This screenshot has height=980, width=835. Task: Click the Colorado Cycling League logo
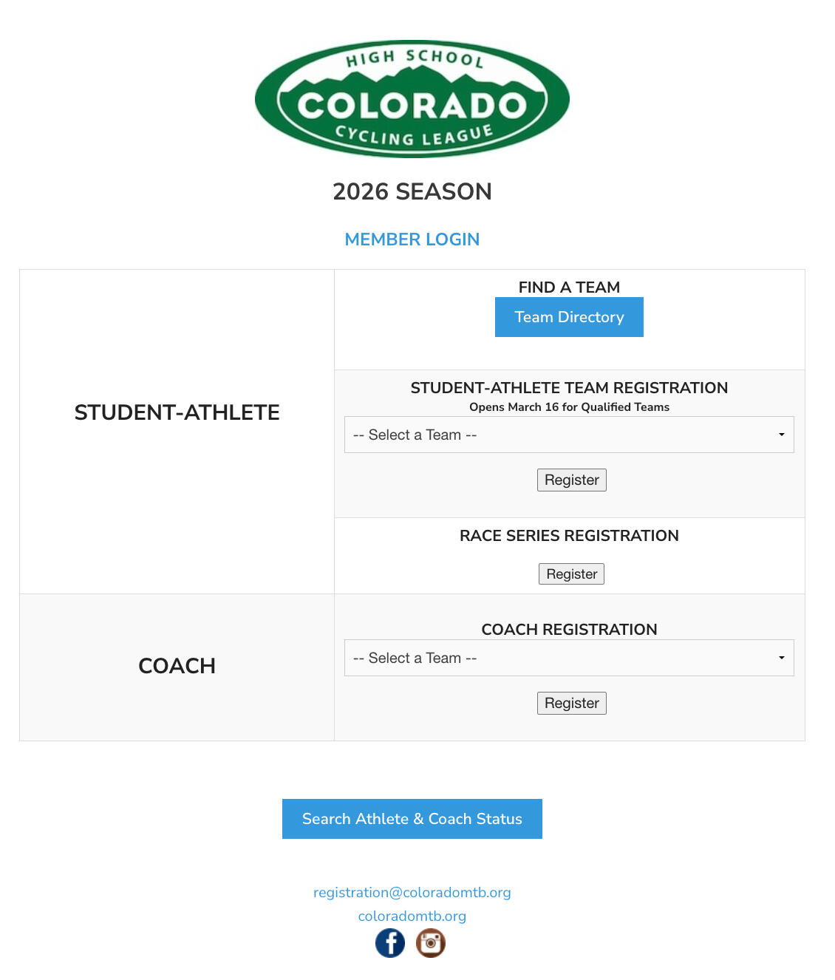coord(412,99)
